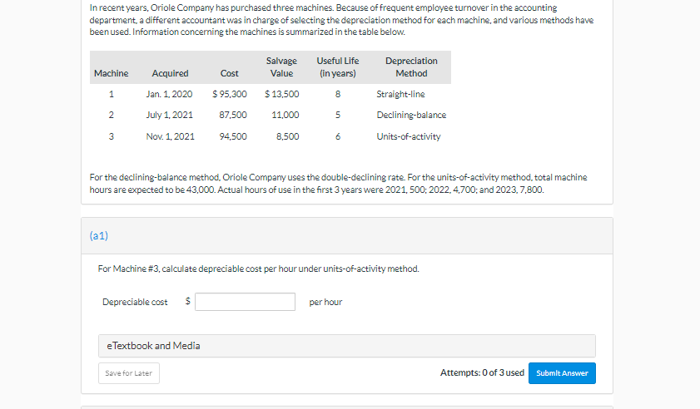Select the Useful Life (in years) header
Screen dimensions: 700x409
(x=337, y=67)
